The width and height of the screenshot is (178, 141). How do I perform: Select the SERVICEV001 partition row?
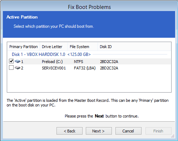(90, 68)
